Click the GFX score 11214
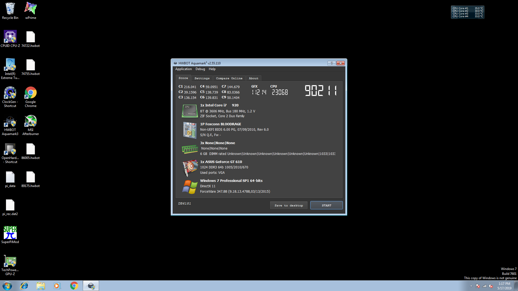 click(259, 92)
